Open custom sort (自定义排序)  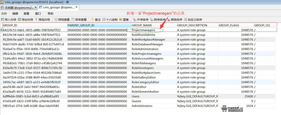click(193, 20)
